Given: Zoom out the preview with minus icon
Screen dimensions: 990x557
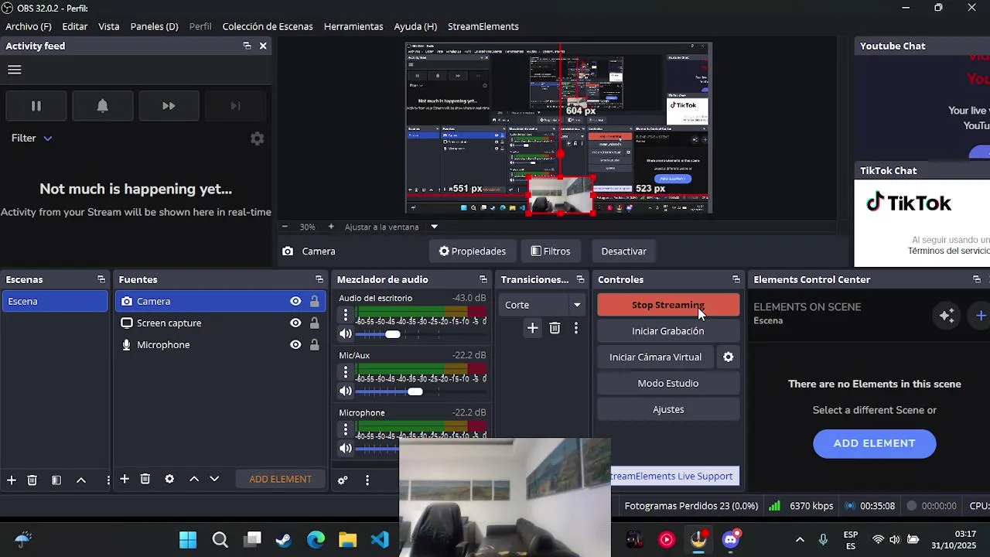Looking at the screenshot, I should 285,227.
